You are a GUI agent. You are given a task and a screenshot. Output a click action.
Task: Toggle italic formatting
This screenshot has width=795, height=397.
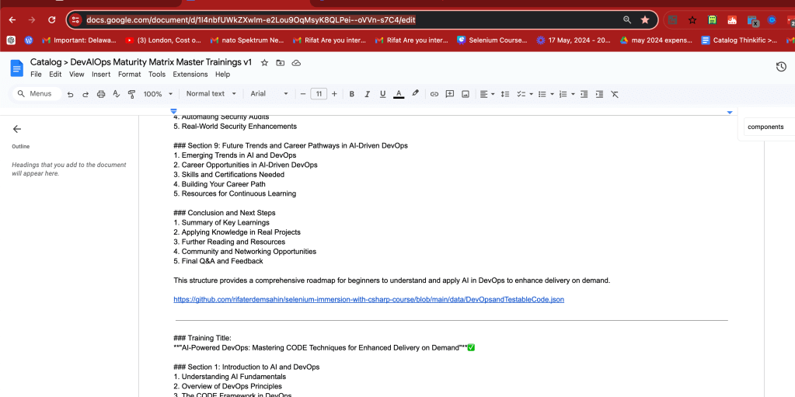click(x=367, y=94)
